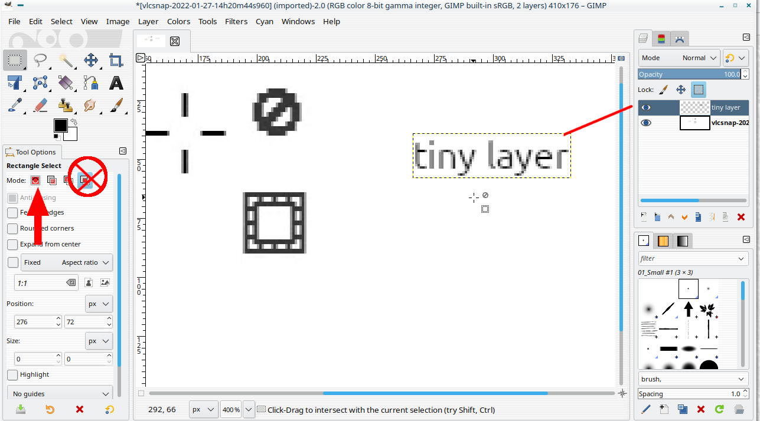Switch to the Paths tab
The image size is (760, 421).
click(x=680, y=39)
